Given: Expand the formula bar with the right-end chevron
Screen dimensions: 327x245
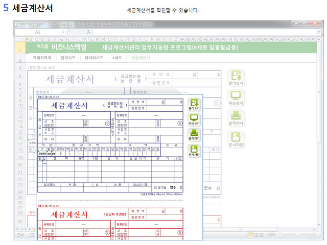Looking at the screenshot, I should pyautogui.click(x=319, y=32).
